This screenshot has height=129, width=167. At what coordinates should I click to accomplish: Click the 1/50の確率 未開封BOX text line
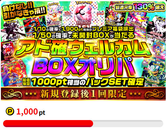coord(83,35)
